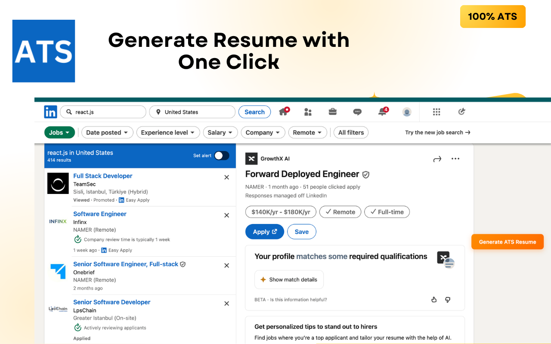
Task: Open more options ellipsis for job
Action: coord(455,159)
